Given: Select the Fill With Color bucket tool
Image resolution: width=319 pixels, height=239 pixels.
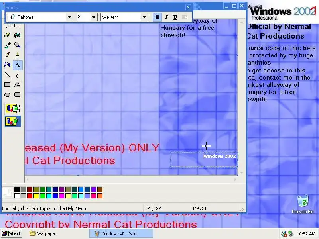Looking at the screenshot, I should [17, 35].
